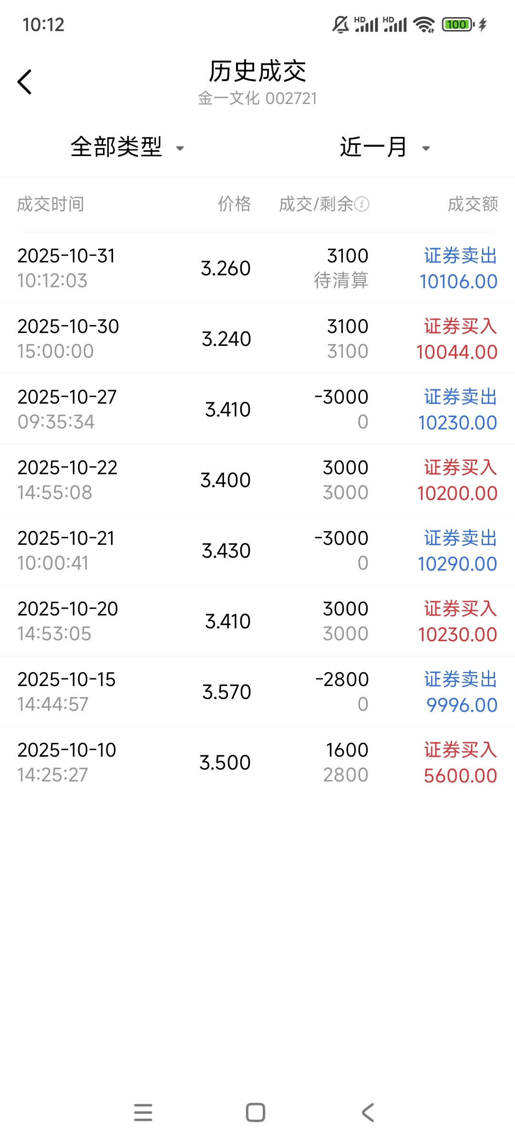Tap the back arrow in the header
The image size is (515, 1145).
point(25,82)
